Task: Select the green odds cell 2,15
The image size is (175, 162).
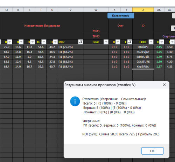Action: click(x=159, y=47)
